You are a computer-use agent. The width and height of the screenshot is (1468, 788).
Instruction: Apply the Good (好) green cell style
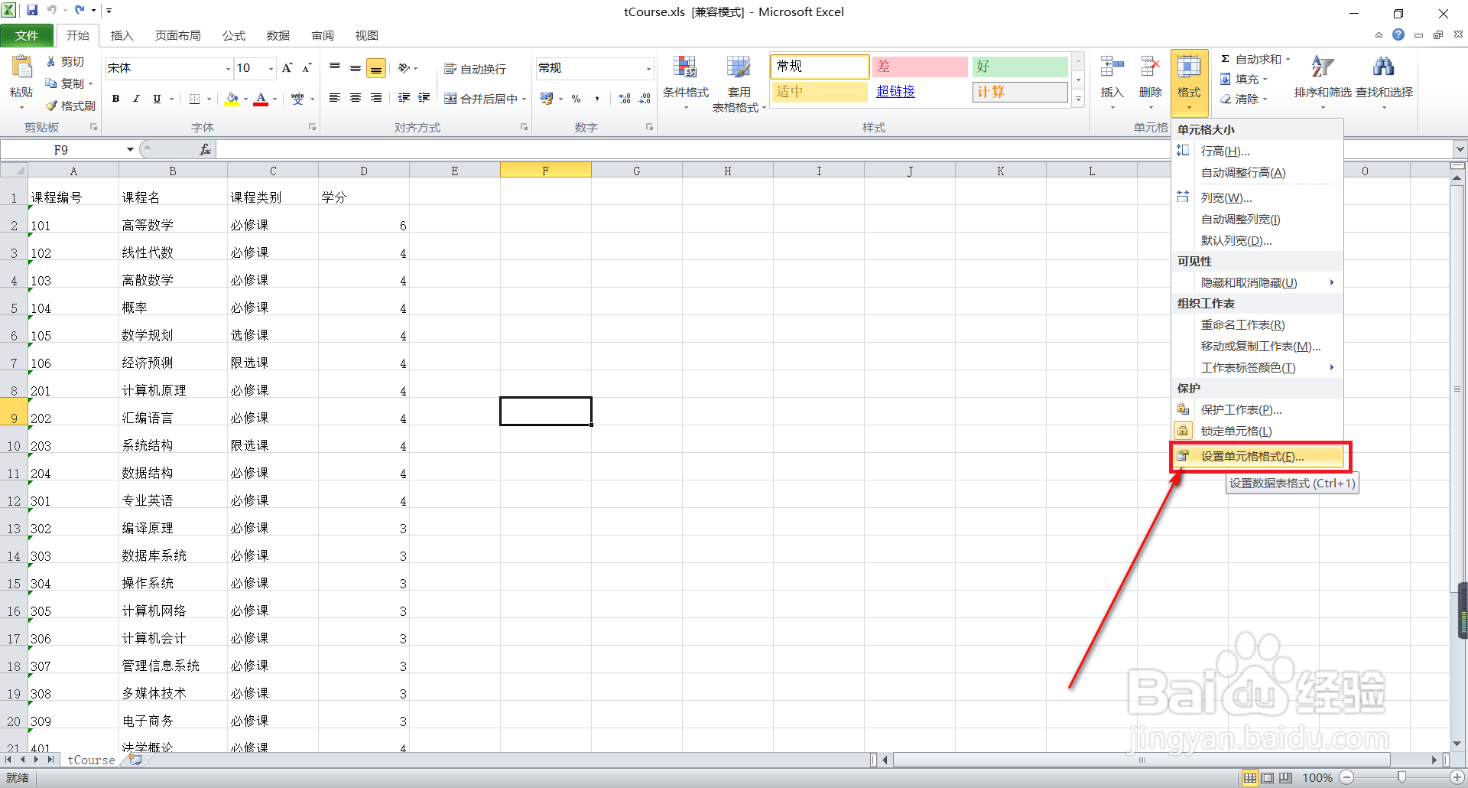coord(1020,67)
